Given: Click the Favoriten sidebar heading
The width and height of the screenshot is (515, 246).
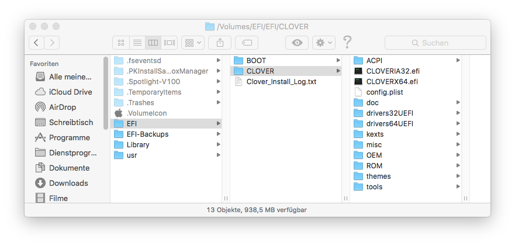Looking at the screenshot, I should 44,64.
